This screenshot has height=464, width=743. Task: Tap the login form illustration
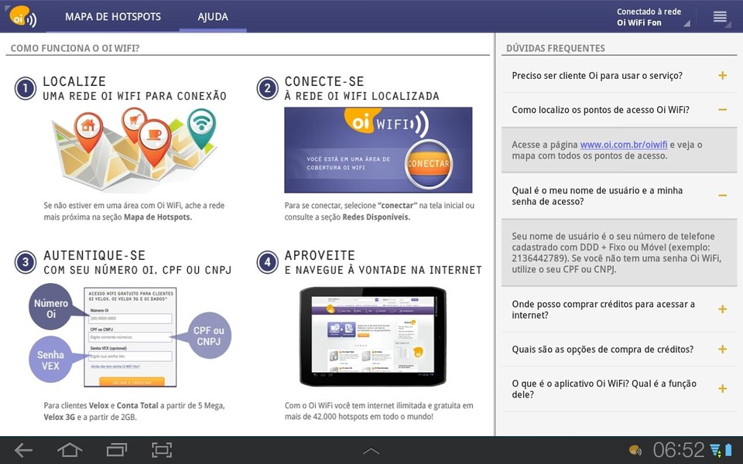pos(130,336)
